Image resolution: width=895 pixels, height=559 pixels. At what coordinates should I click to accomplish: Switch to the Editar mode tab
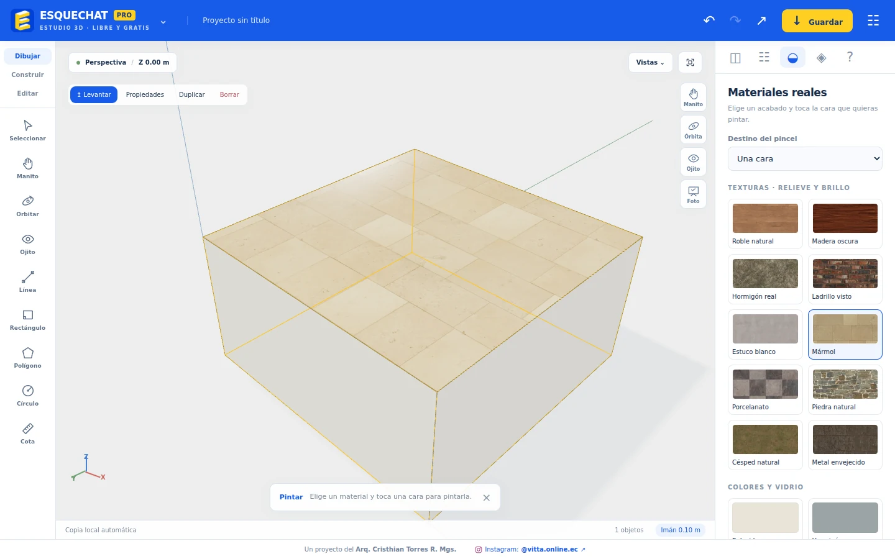(27, 93)
